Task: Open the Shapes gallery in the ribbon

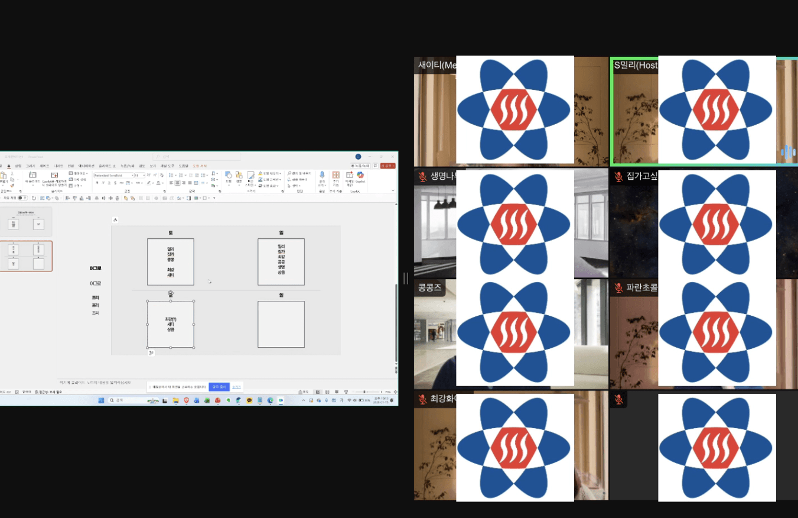Action: tap(228, 176)
